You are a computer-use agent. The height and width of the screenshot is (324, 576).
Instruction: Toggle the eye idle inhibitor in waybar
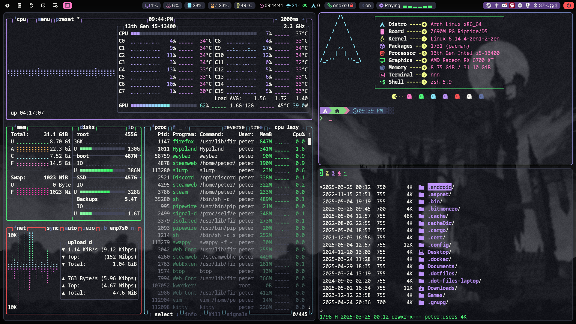coord(305,5)
